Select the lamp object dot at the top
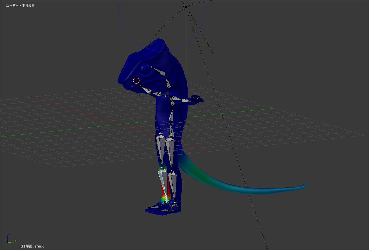 coord(186,7)
